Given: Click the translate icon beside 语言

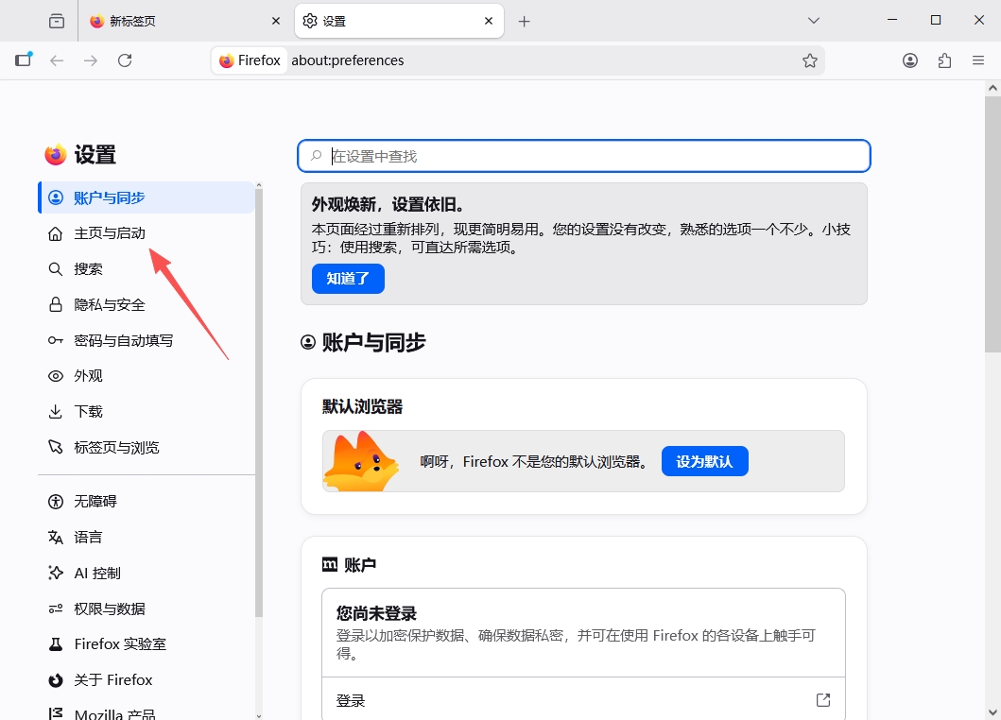Looking at the screenshot, I should (x=56, y=538).
